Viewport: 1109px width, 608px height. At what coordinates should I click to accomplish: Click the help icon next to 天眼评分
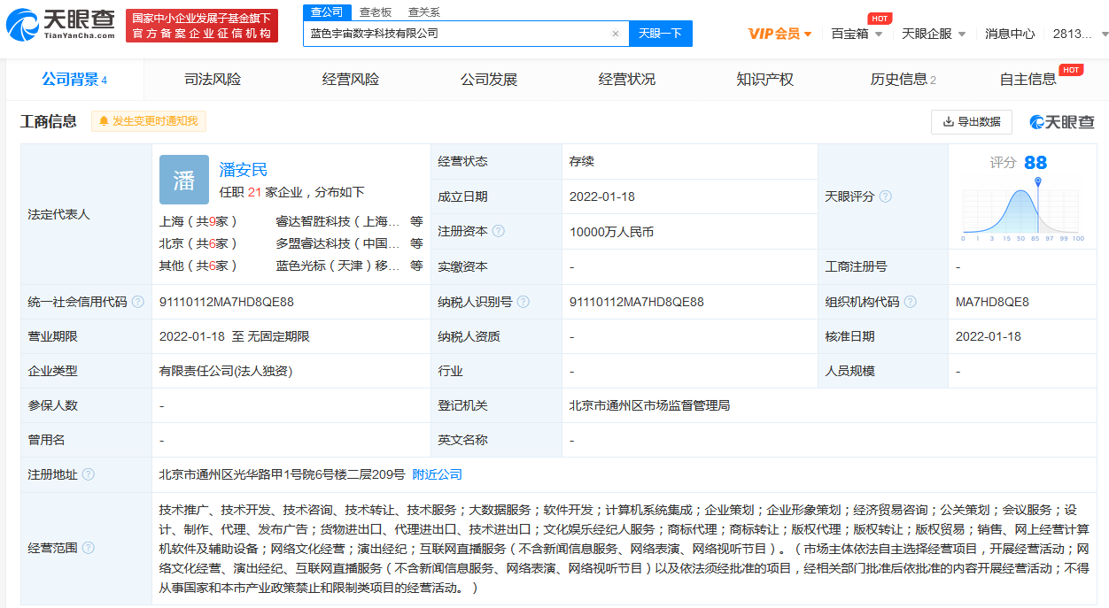point(886,196)
